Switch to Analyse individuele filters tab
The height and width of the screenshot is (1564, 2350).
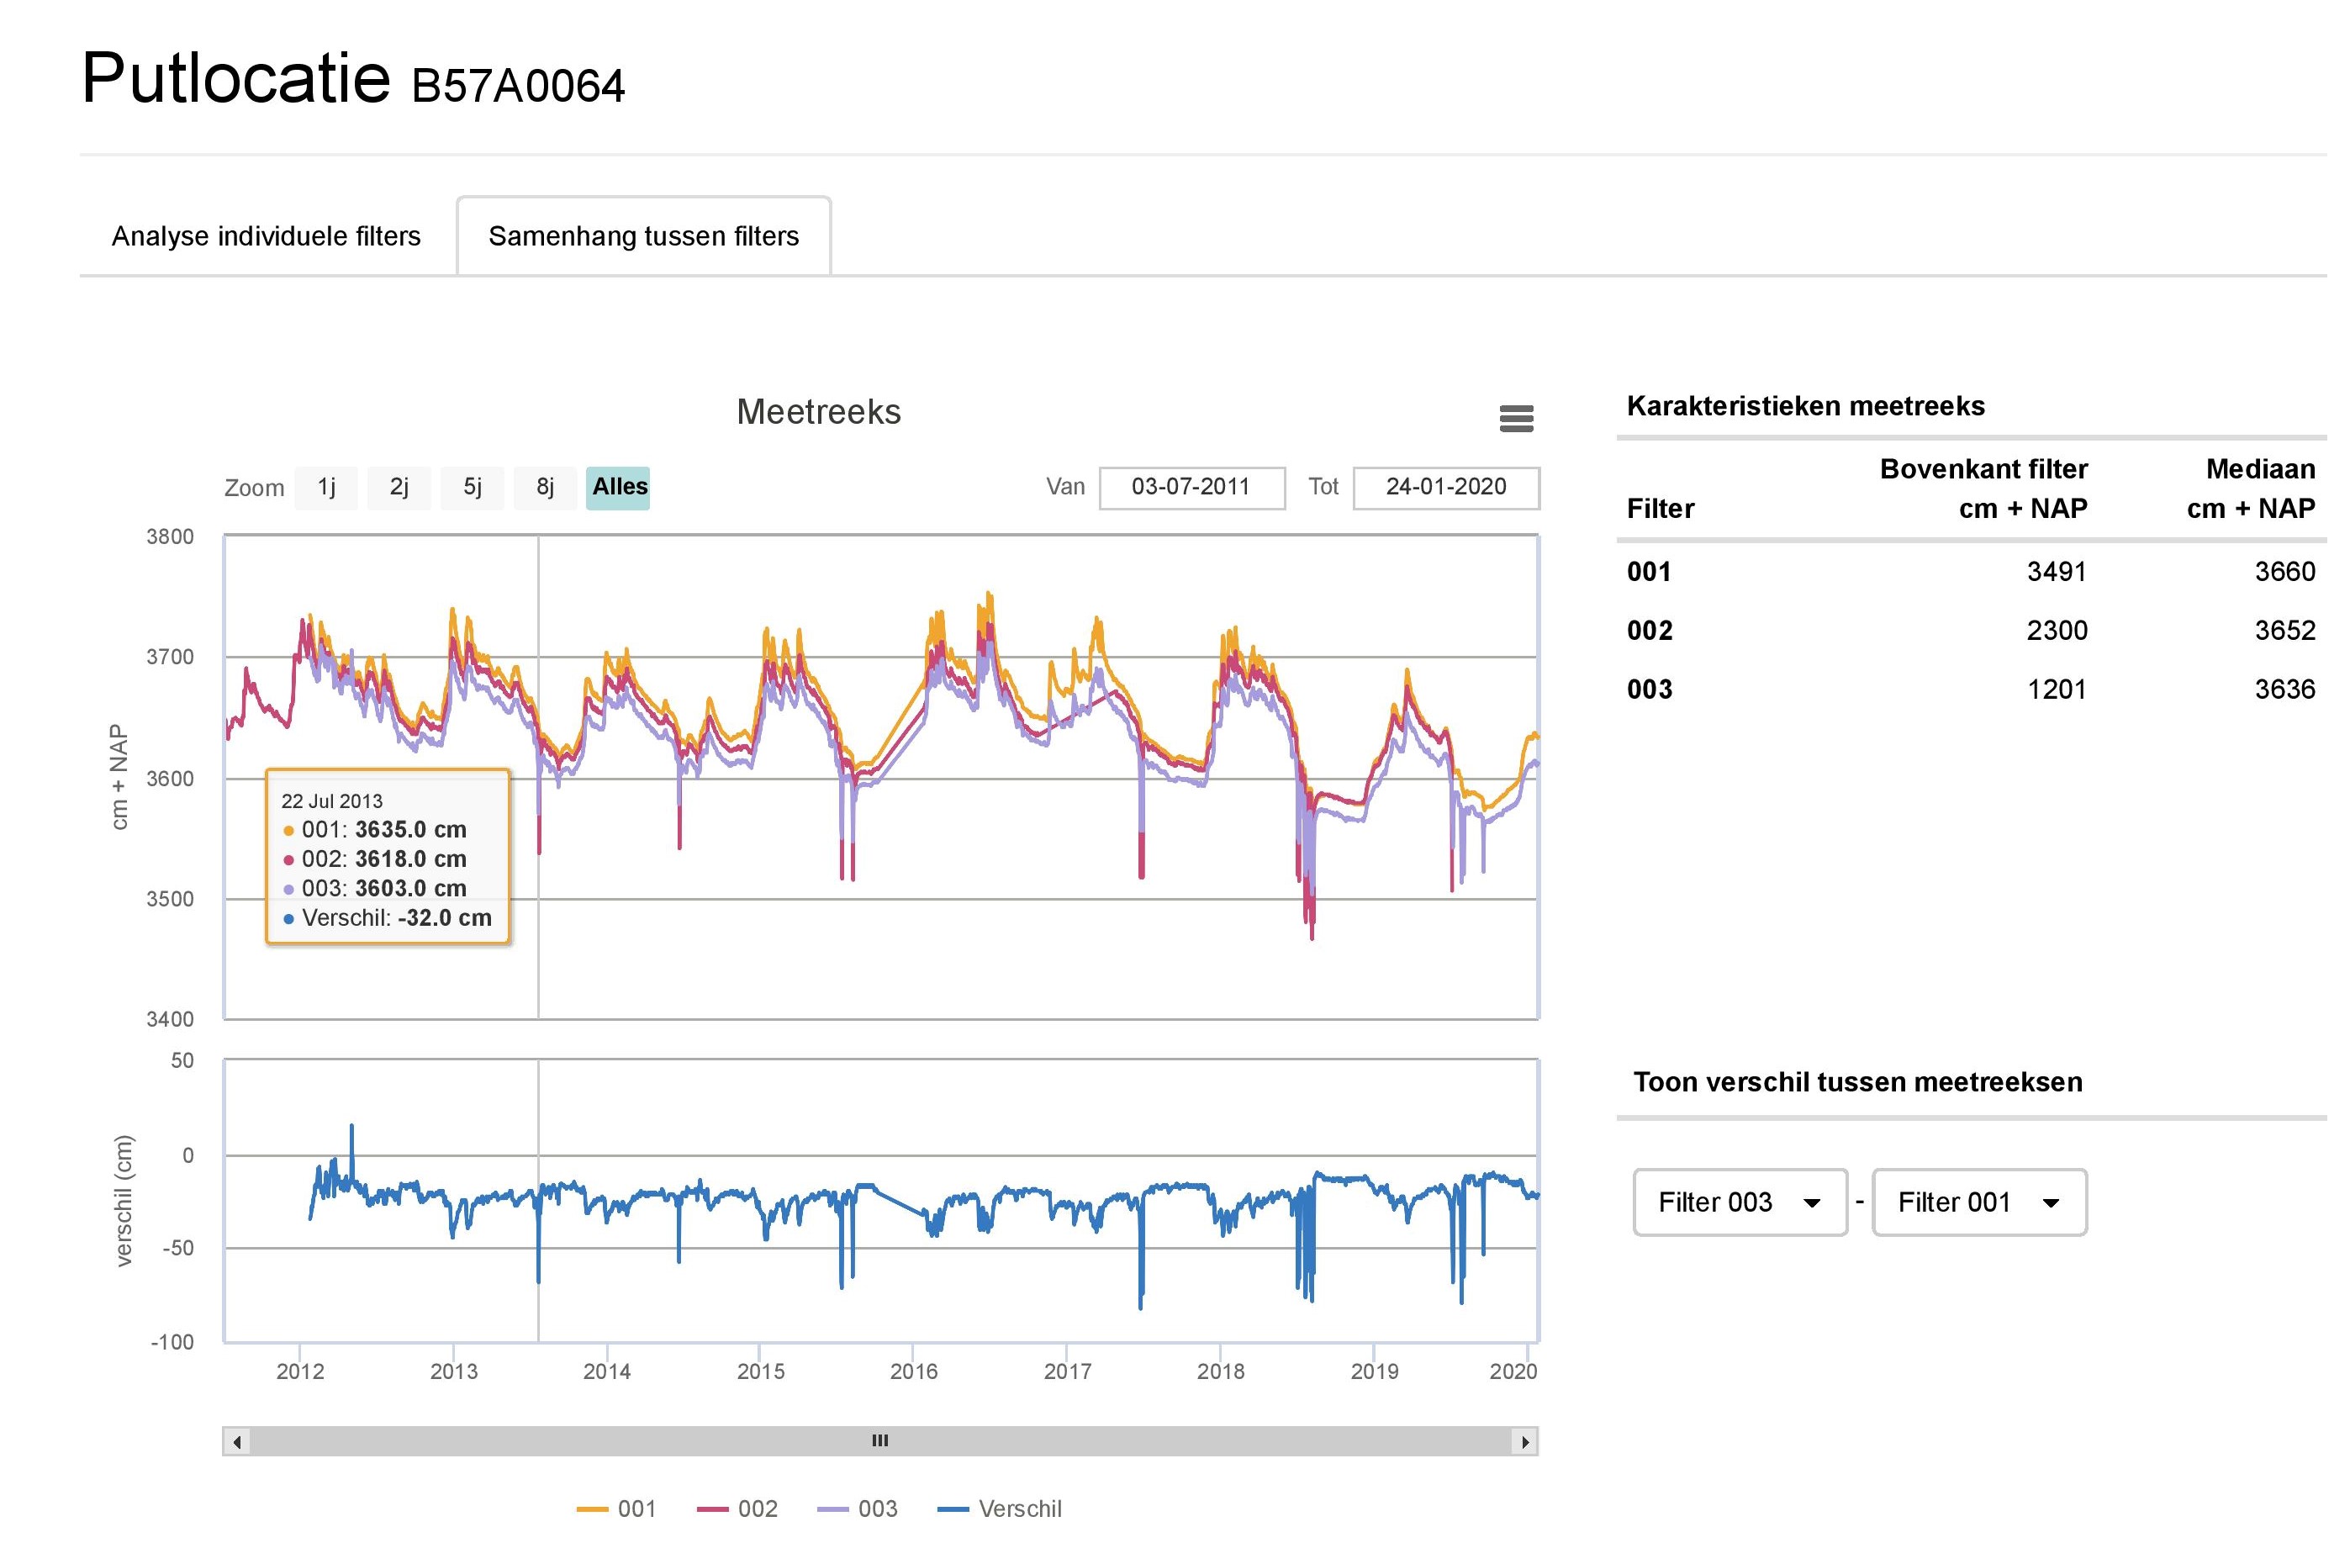coord(266,236)
